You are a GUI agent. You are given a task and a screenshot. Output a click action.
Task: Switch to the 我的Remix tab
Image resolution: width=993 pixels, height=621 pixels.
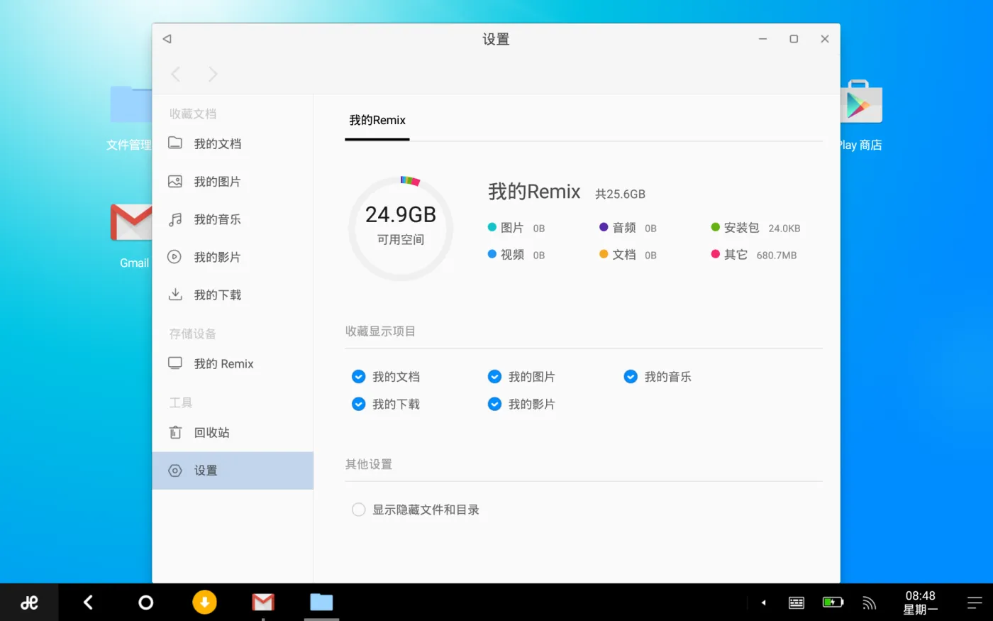pyautogui.click(x=377, y=121)
